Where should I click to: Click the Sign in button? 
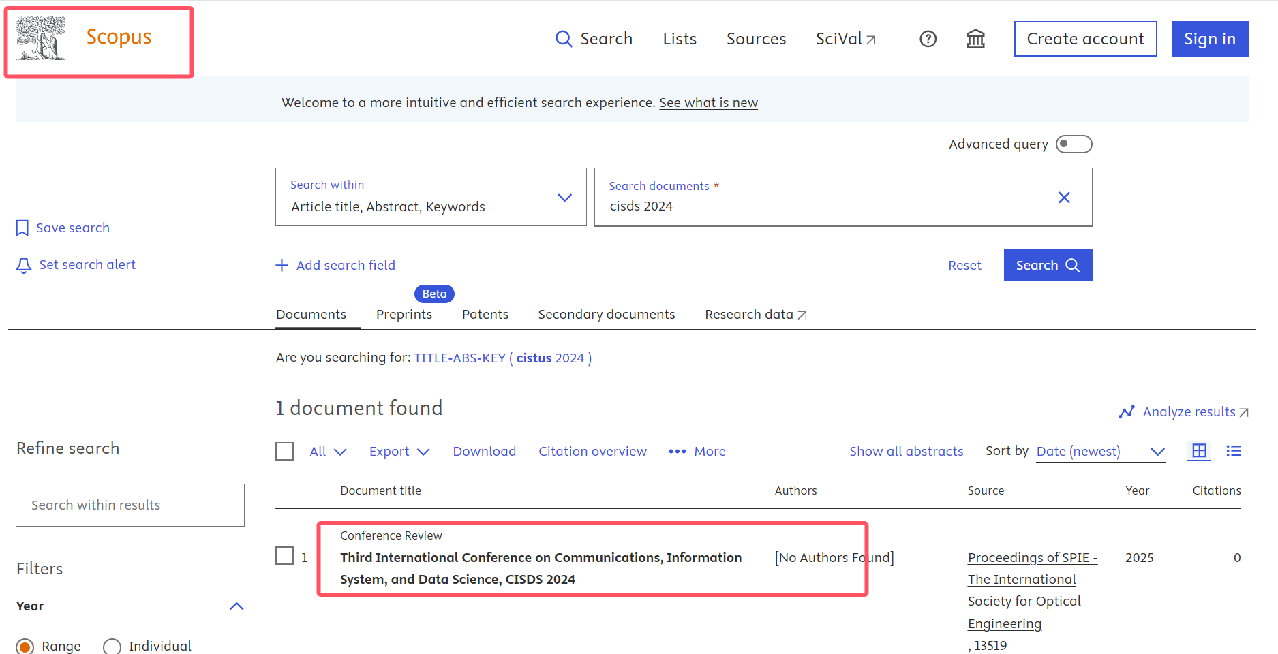[1210, 39]
